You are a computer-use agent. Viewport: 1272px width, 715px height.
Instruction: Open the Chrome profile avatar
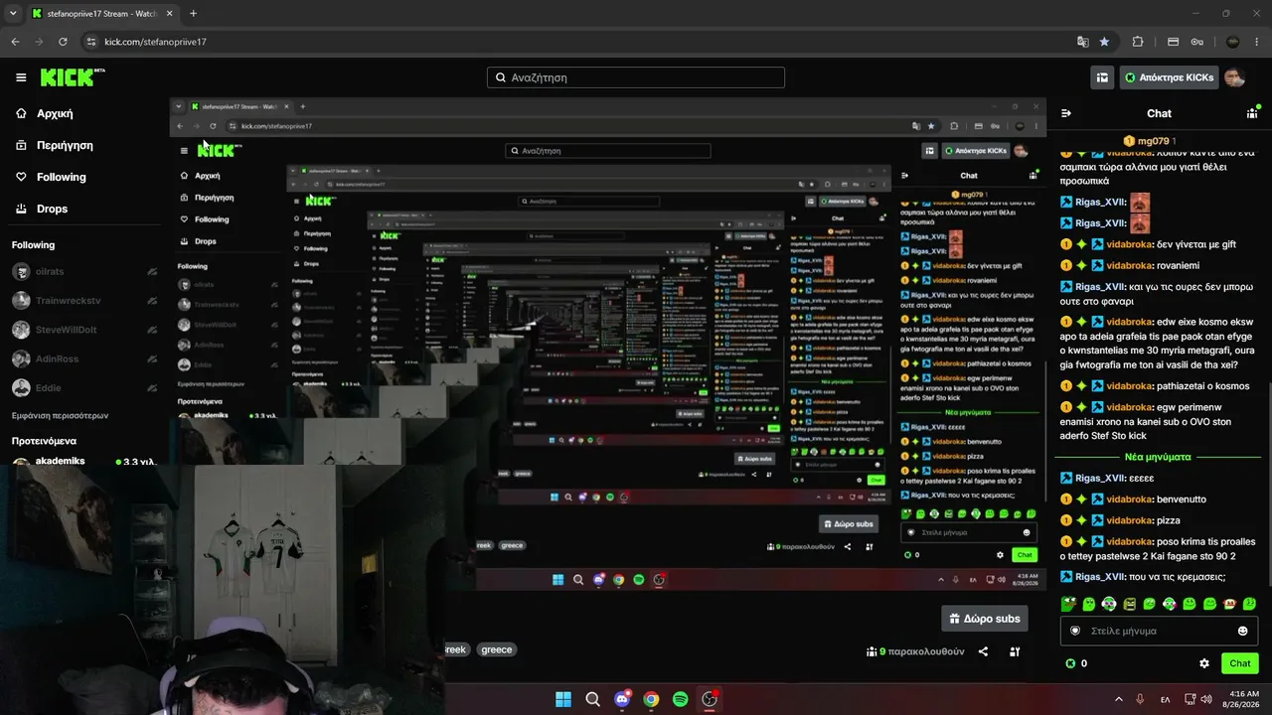(x=1232, y=42)
